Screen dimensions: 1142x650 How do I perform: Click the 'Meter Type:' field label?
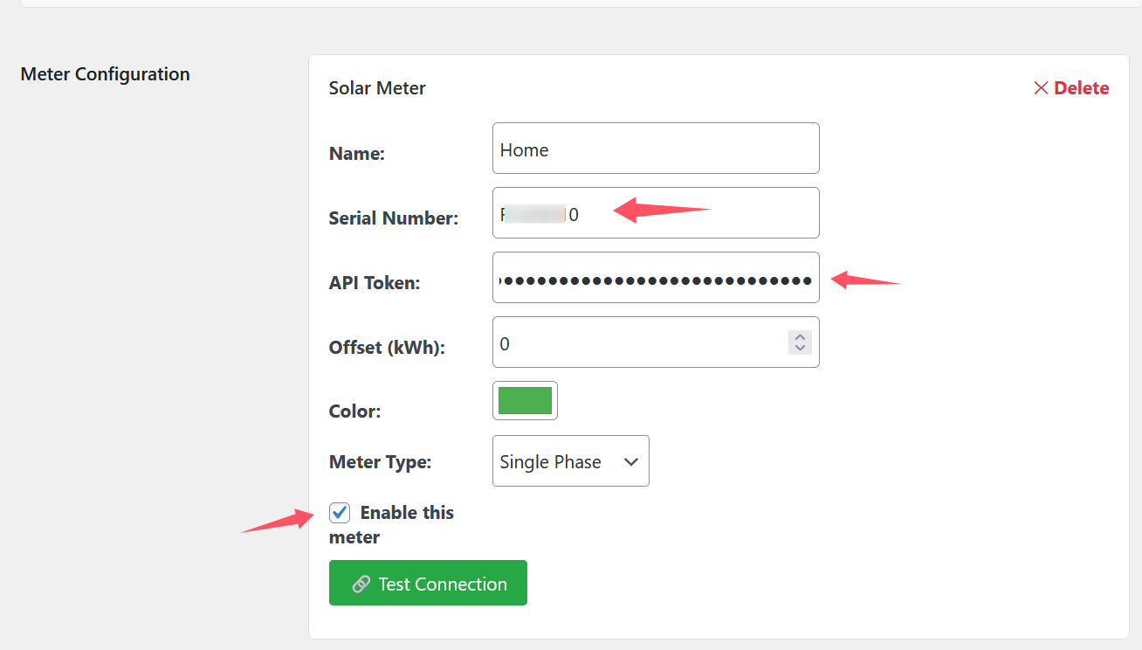tap(380, 462)
